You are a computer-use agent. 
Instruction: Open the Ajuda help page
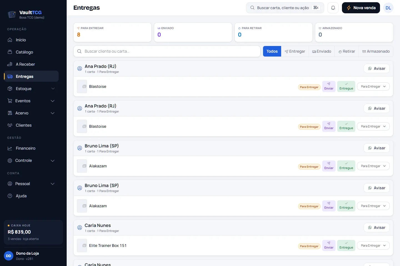(x=31, y=196)
